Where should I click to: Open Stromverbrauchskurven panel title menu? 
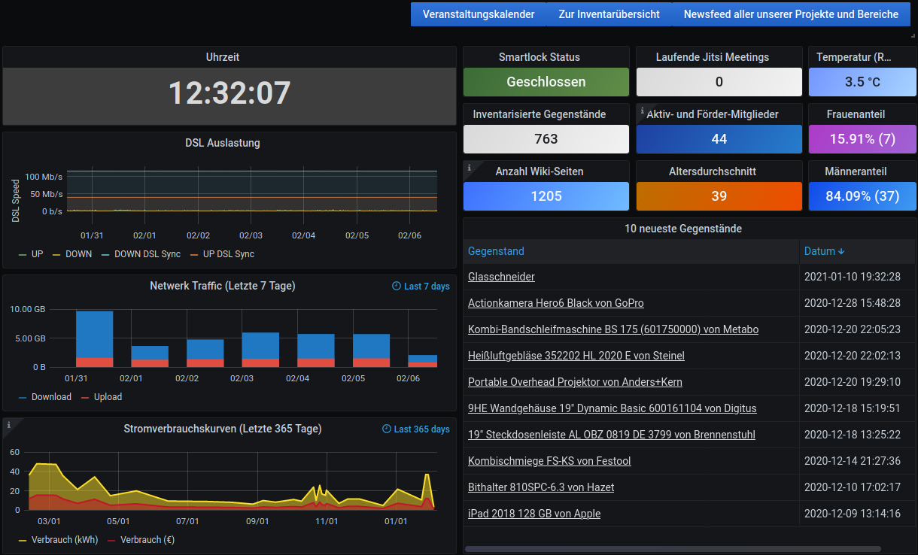click(223, 429)
